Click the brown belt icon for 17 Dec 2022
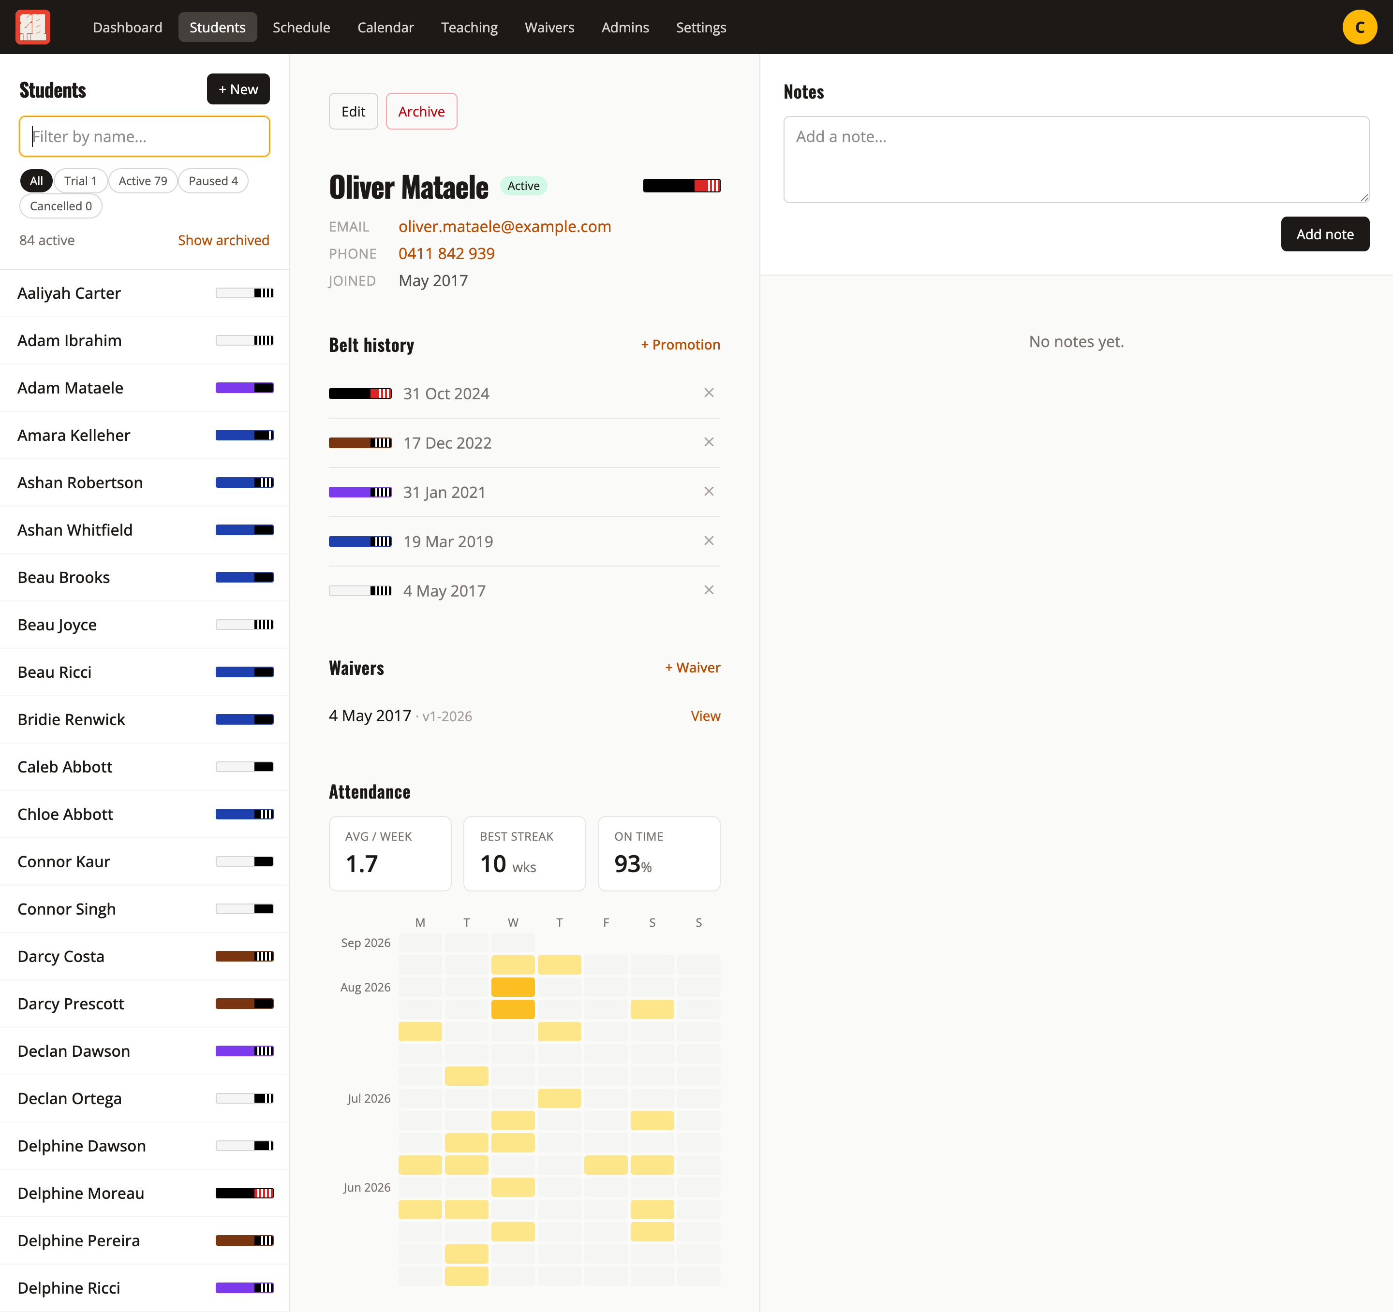 tap(360, 443)
